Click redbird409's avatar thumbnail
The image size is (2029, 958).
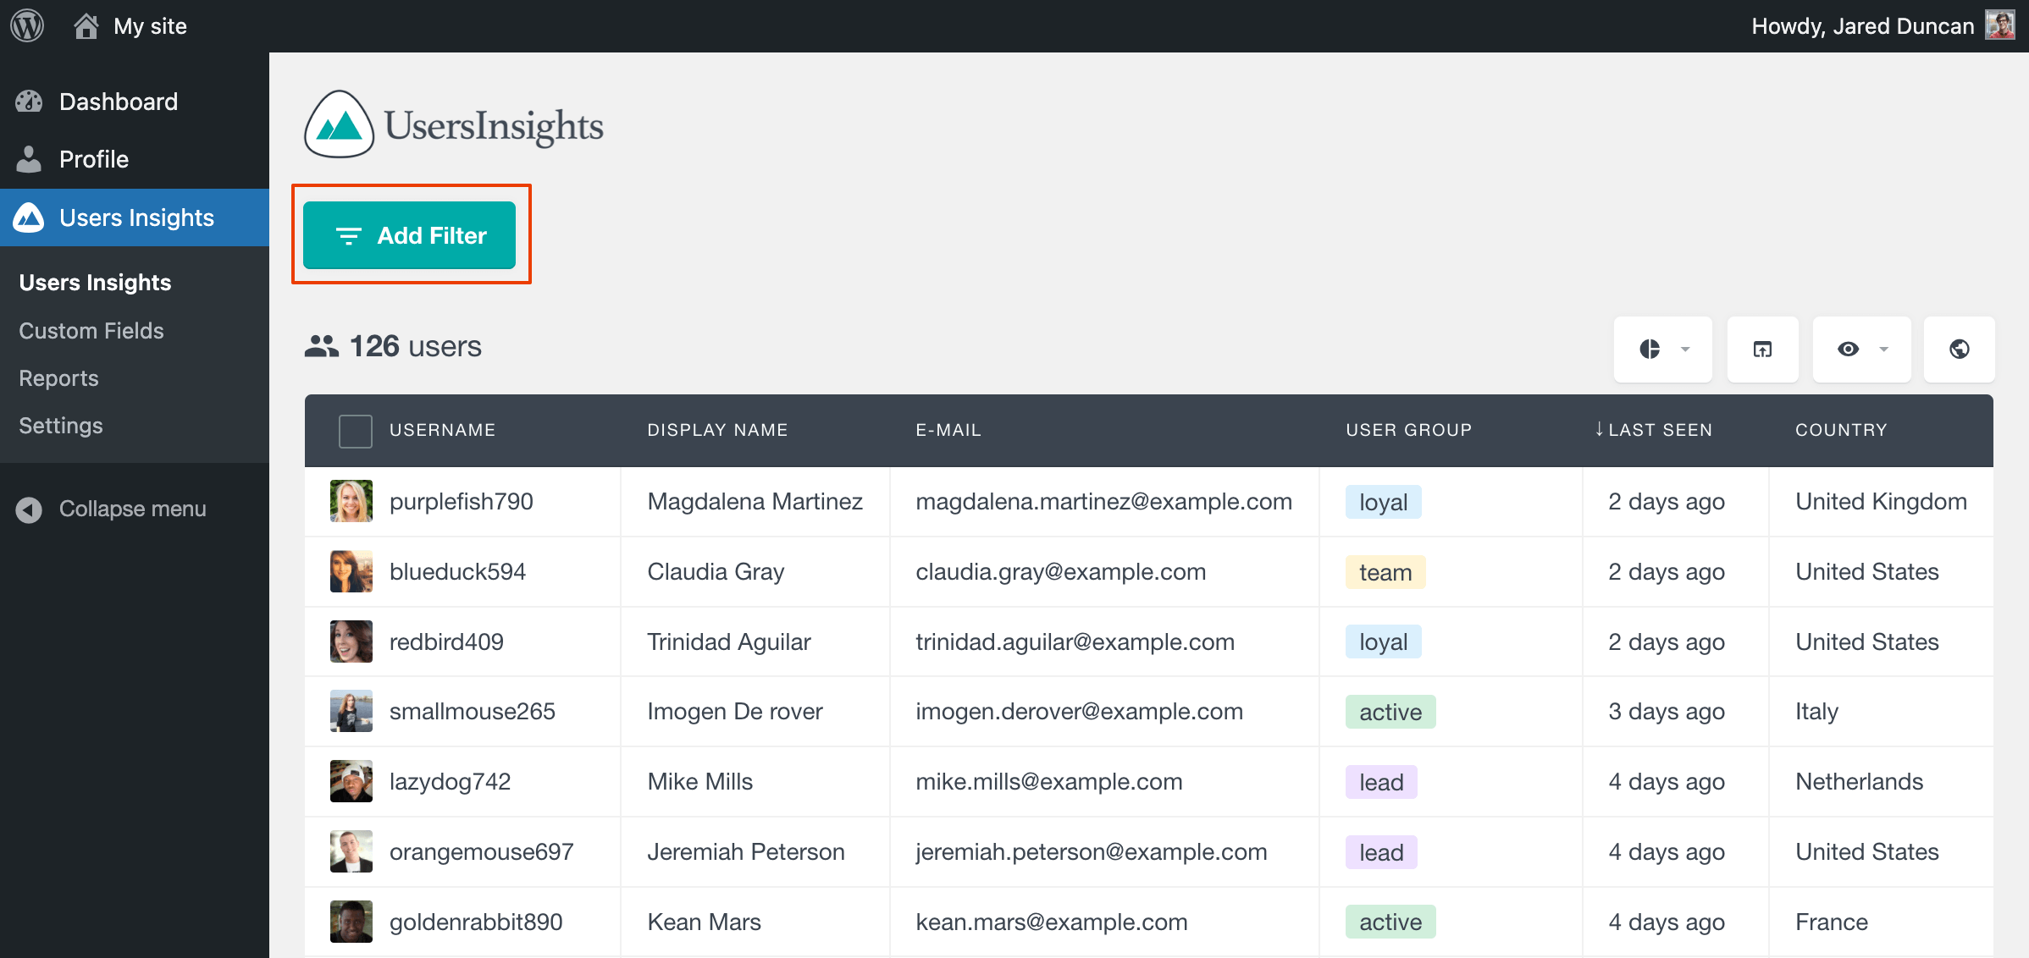(351, 641)
